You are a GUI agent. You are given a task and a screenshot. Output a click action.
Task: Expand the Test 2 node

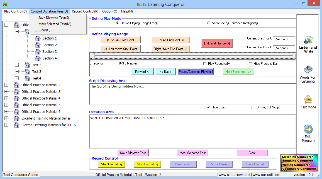(x=17, y=65)
